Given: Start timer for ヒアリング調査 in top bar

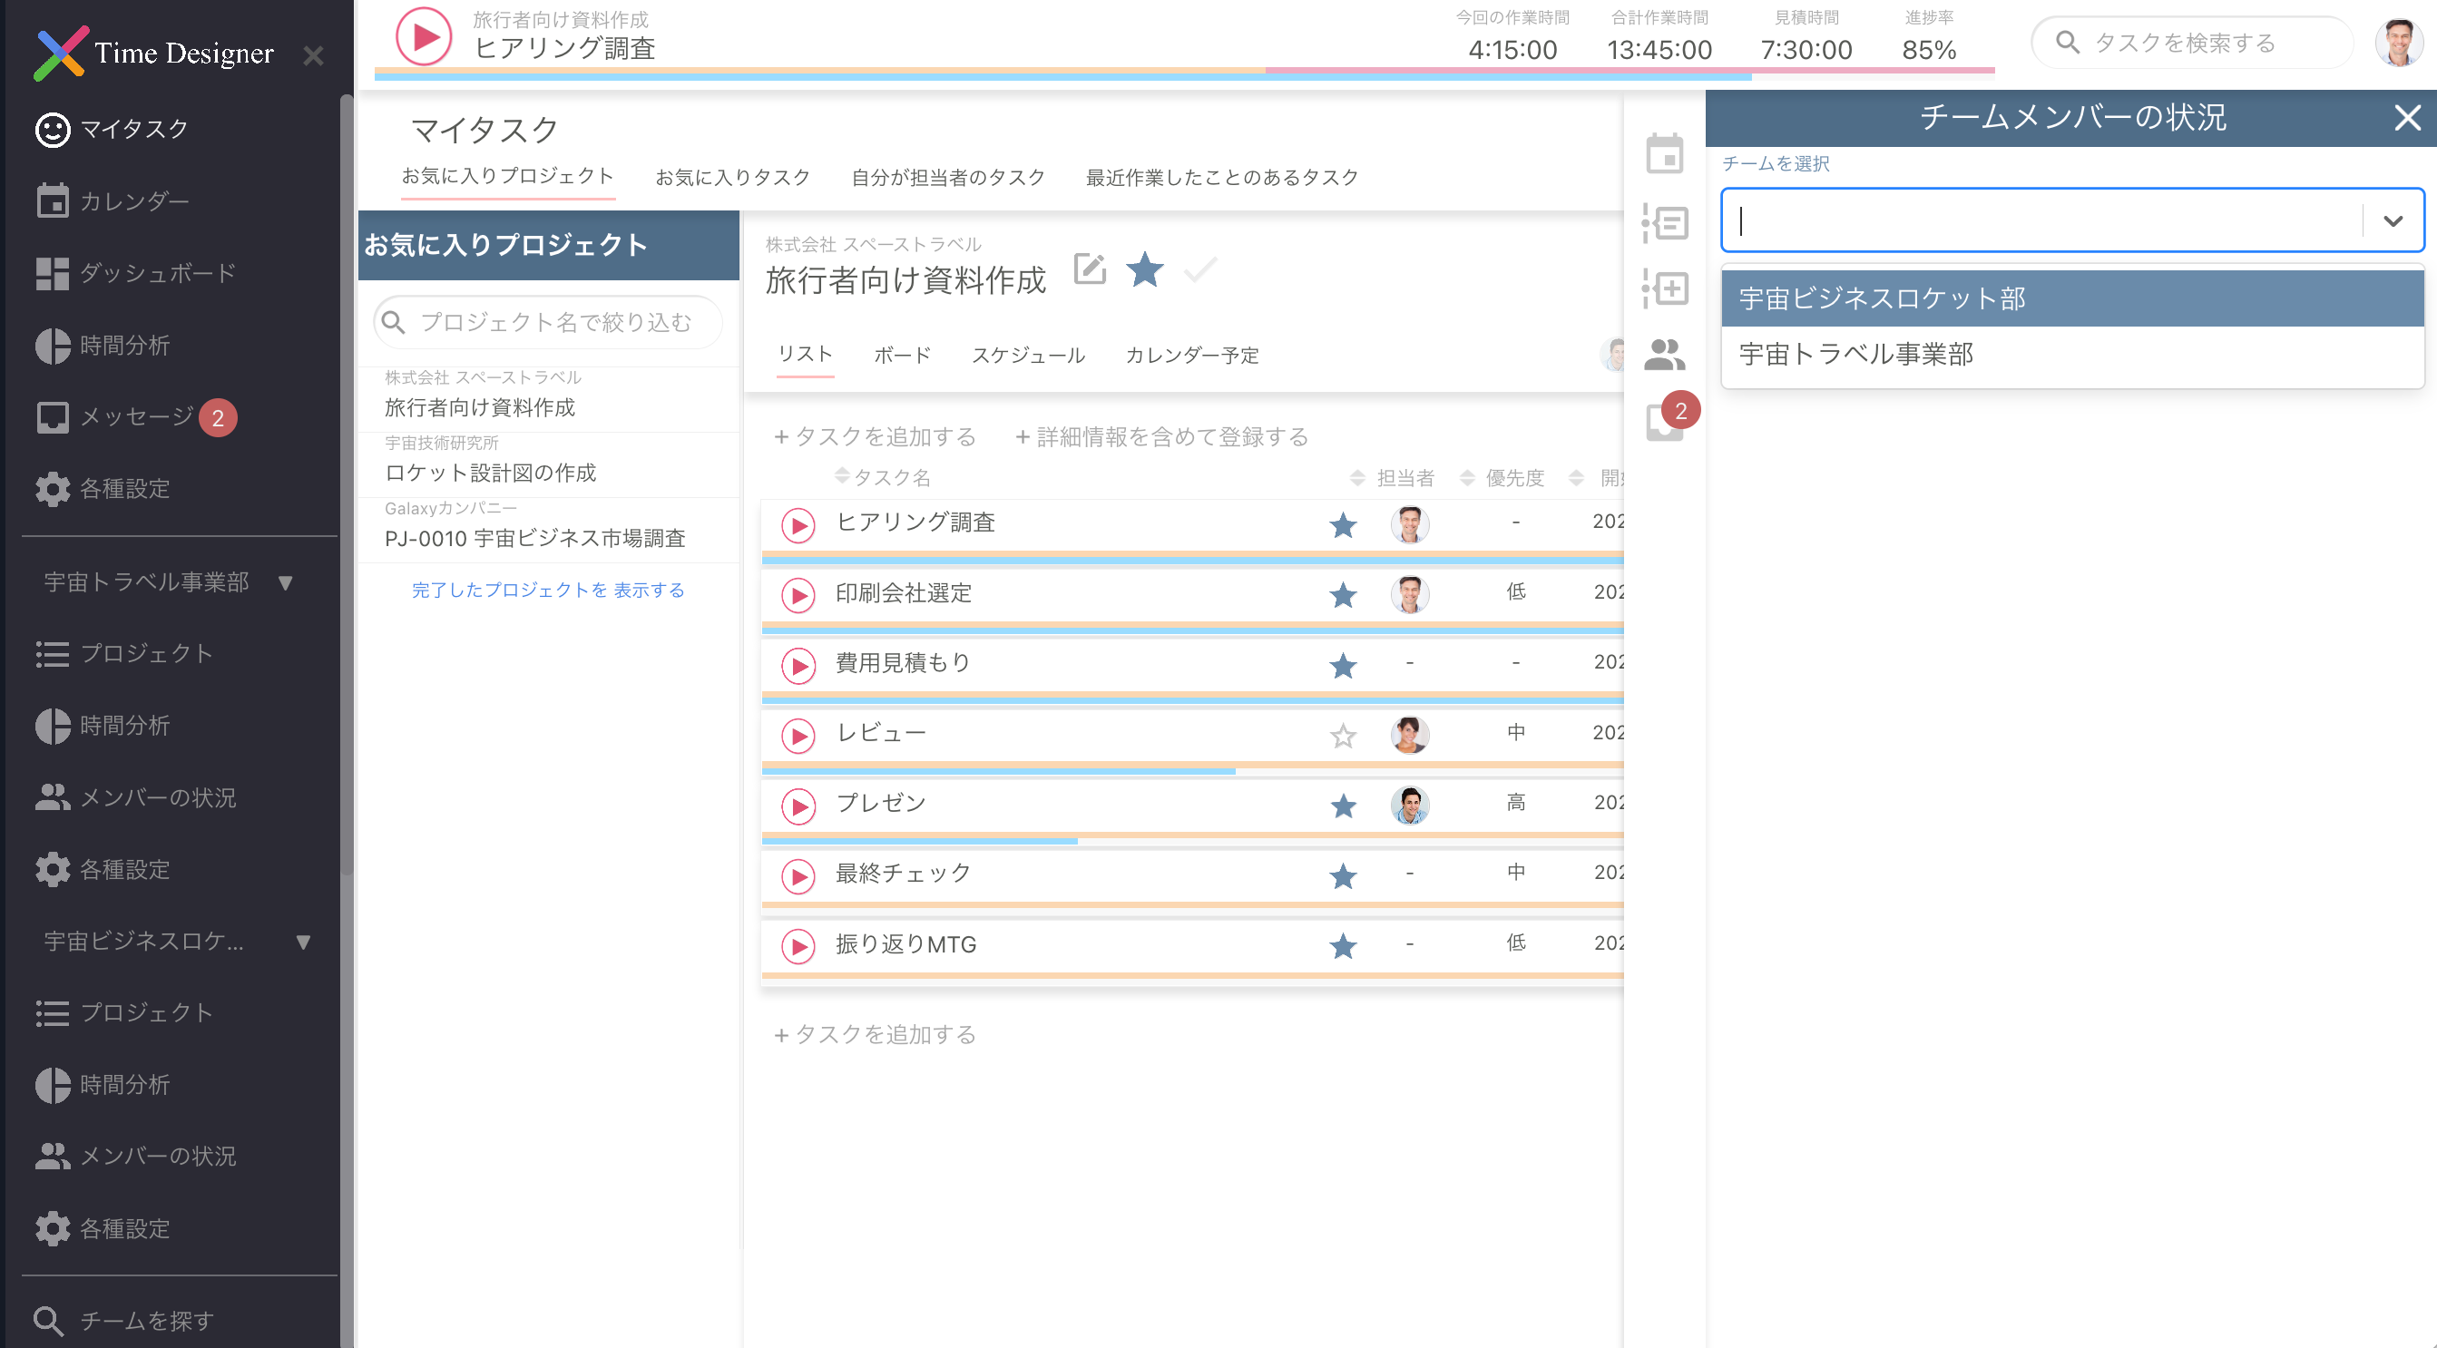Looking at the screenshot, I should coord(423,38).
